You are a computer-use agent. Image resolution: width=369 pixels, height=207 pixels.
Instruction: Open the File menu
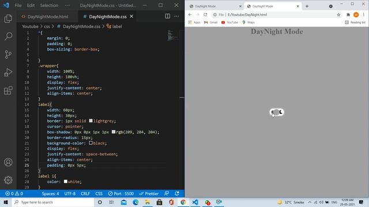pyautogui.click(x=18, y=5)
